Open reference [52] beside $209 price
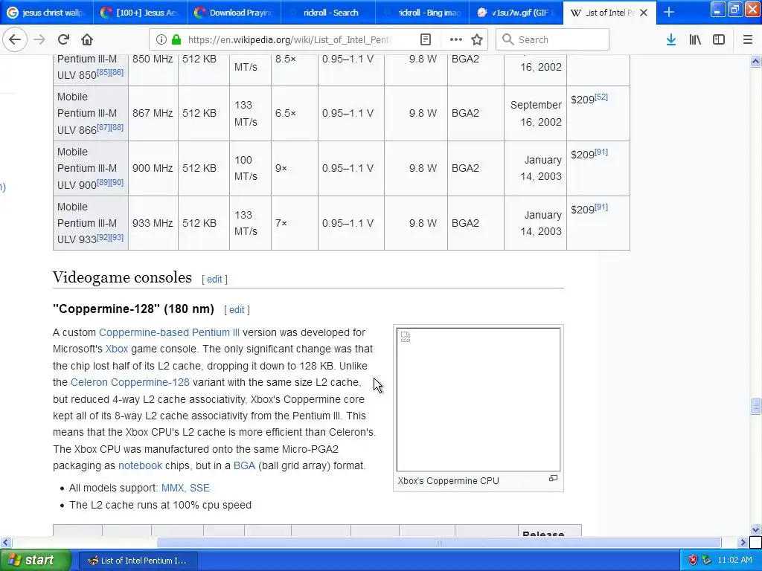The width and height of the screenshot is (762, 571). tap(601, 97)
